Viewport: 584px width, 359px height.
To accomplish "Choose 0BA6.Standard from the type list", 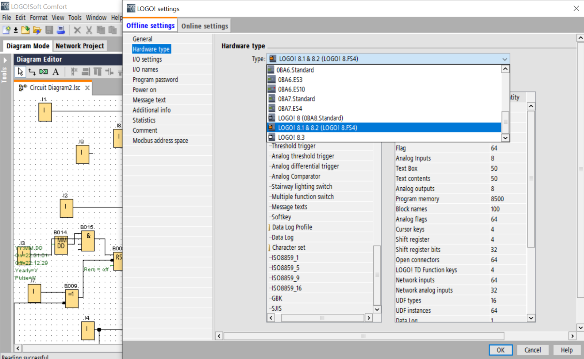I will (x=384, y=70).
